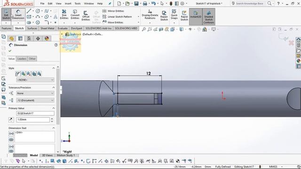Switch to the Motion Study 1 tab
Viewport: 301px width, 169px height.
66,155
